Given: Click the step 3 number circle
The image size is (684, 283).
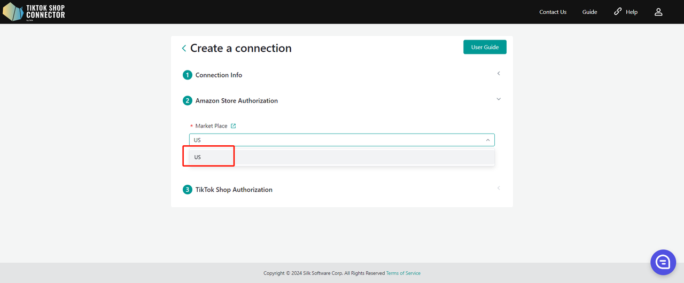Looking at the screenshot, I should [x=188, y=190].
